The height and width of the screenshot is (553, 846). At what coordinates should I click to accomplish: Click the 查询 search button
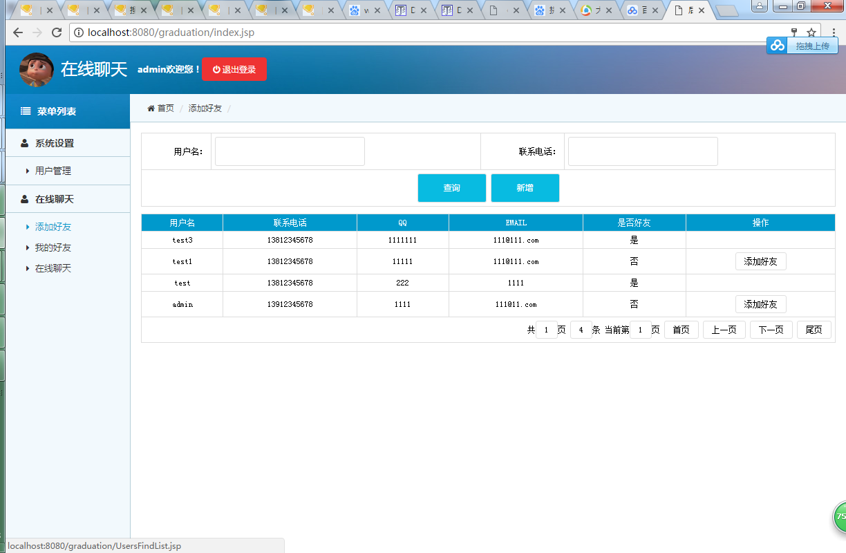pos(452,188)
